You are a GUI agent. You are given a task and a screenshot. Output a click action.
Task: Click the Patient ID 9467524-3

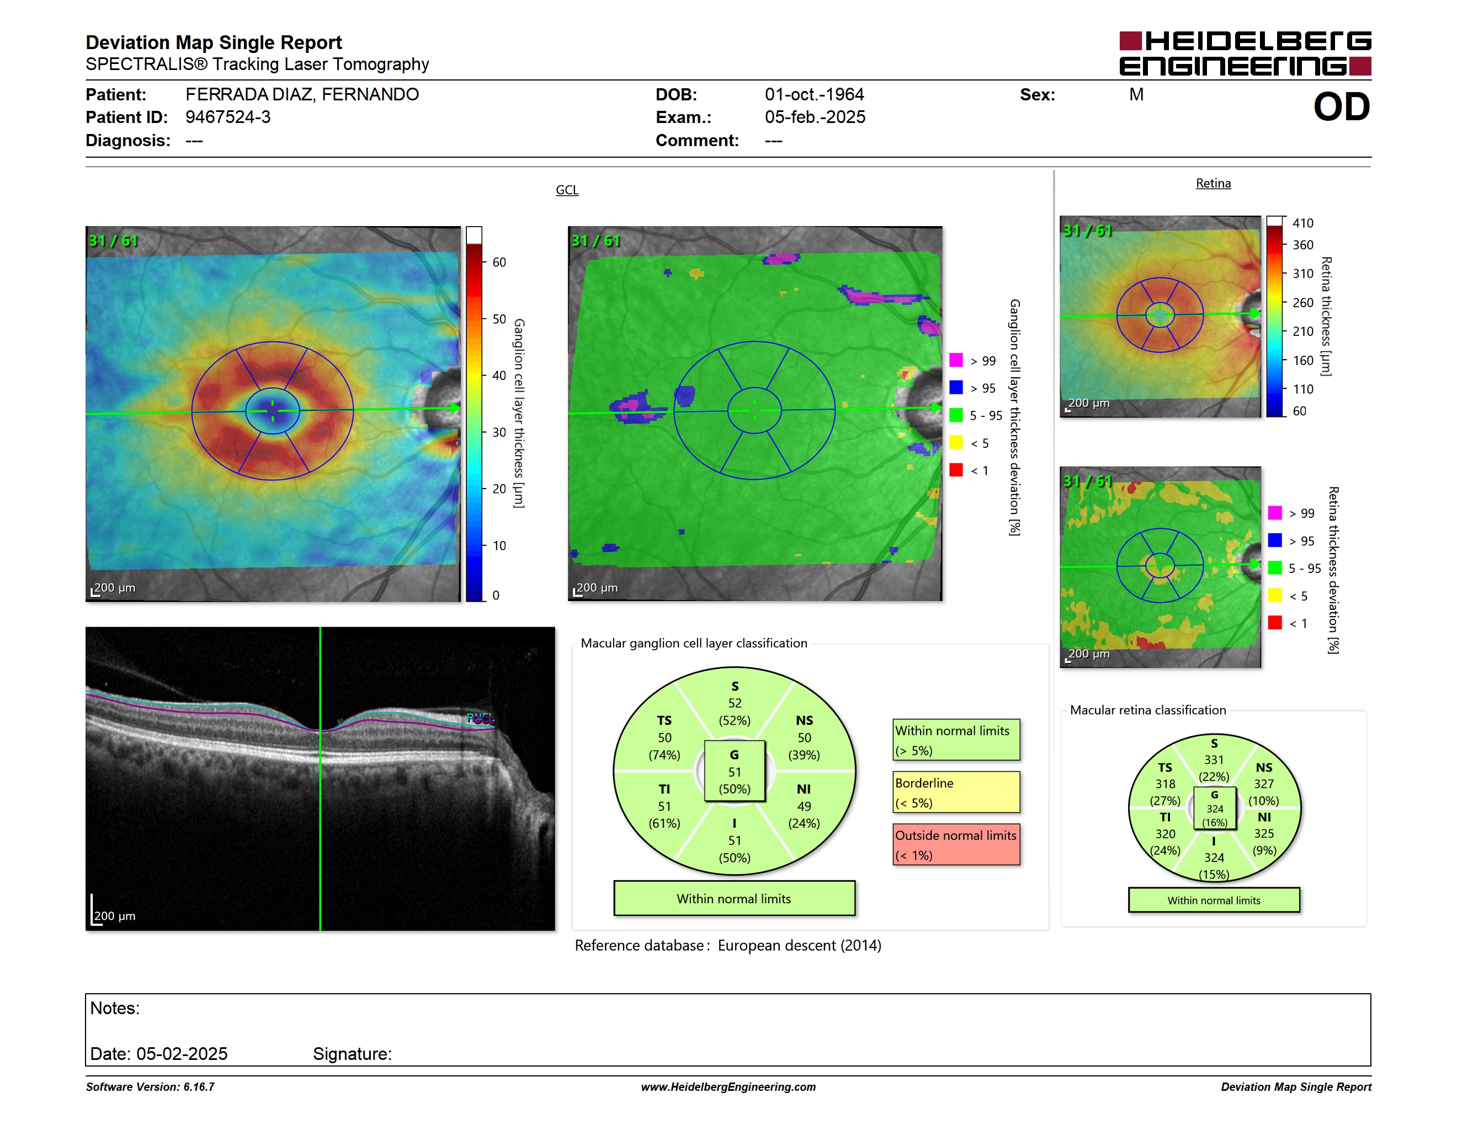tap(228, 117)
